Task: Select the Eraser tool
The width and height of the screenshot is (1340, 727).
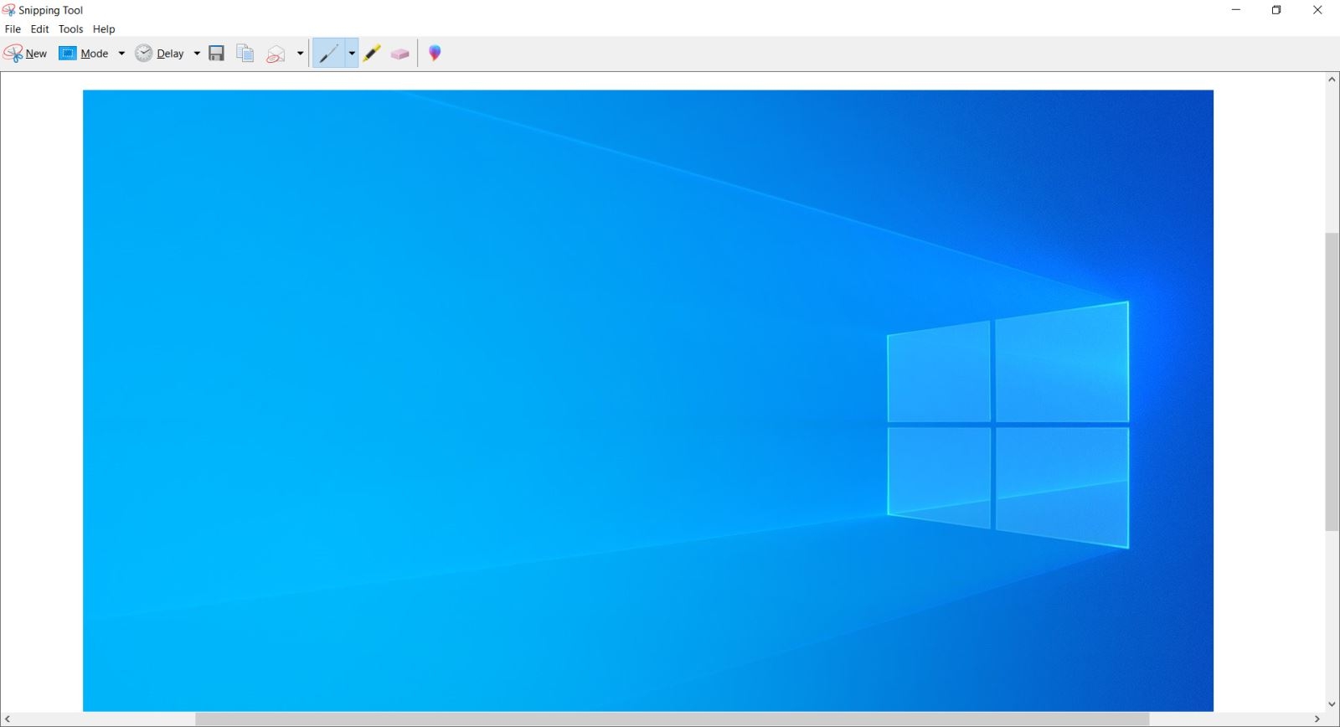Action: point(400,54)
